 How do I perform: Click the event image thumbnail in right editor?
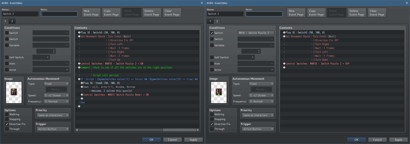coord(219,92)
